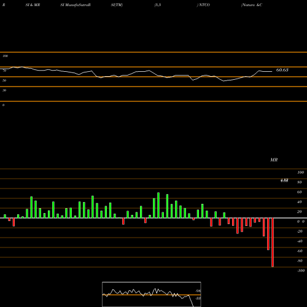Select the tallest green MR histogram bar
307x307 pixels.
point(158,205)
